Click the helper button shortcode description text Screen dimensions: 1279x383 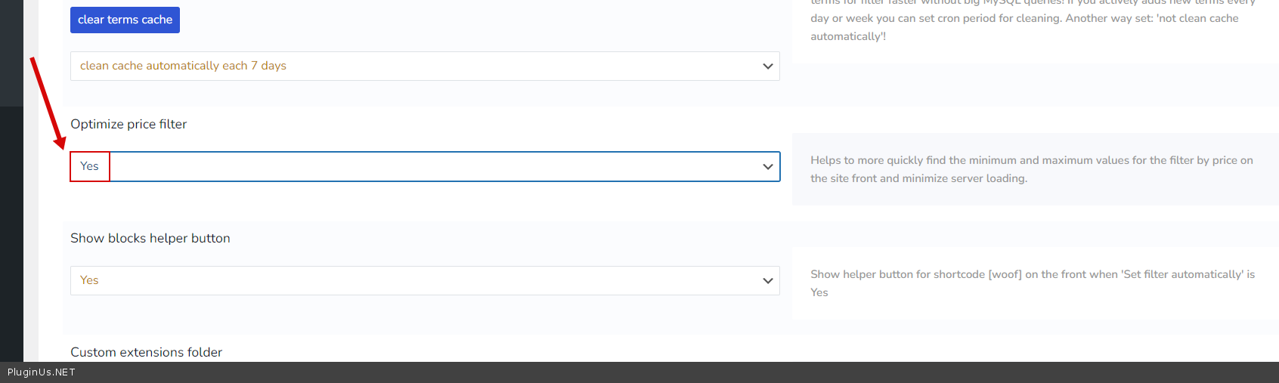coord(1032,283)
